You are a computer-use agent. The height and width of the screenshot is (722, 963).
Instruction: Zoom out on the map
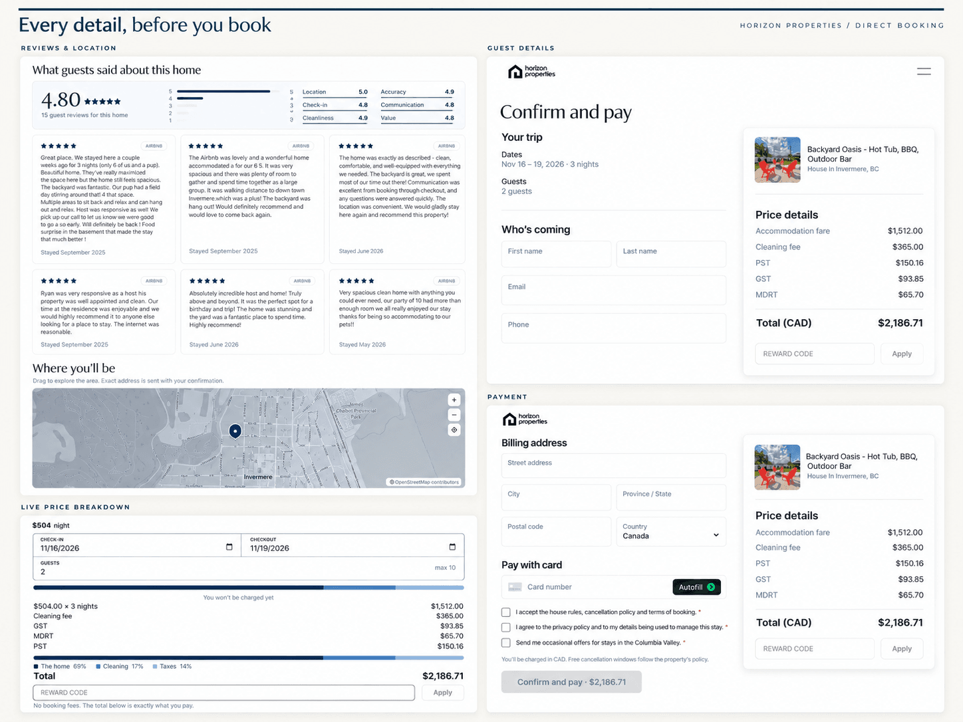coord(454,415)
